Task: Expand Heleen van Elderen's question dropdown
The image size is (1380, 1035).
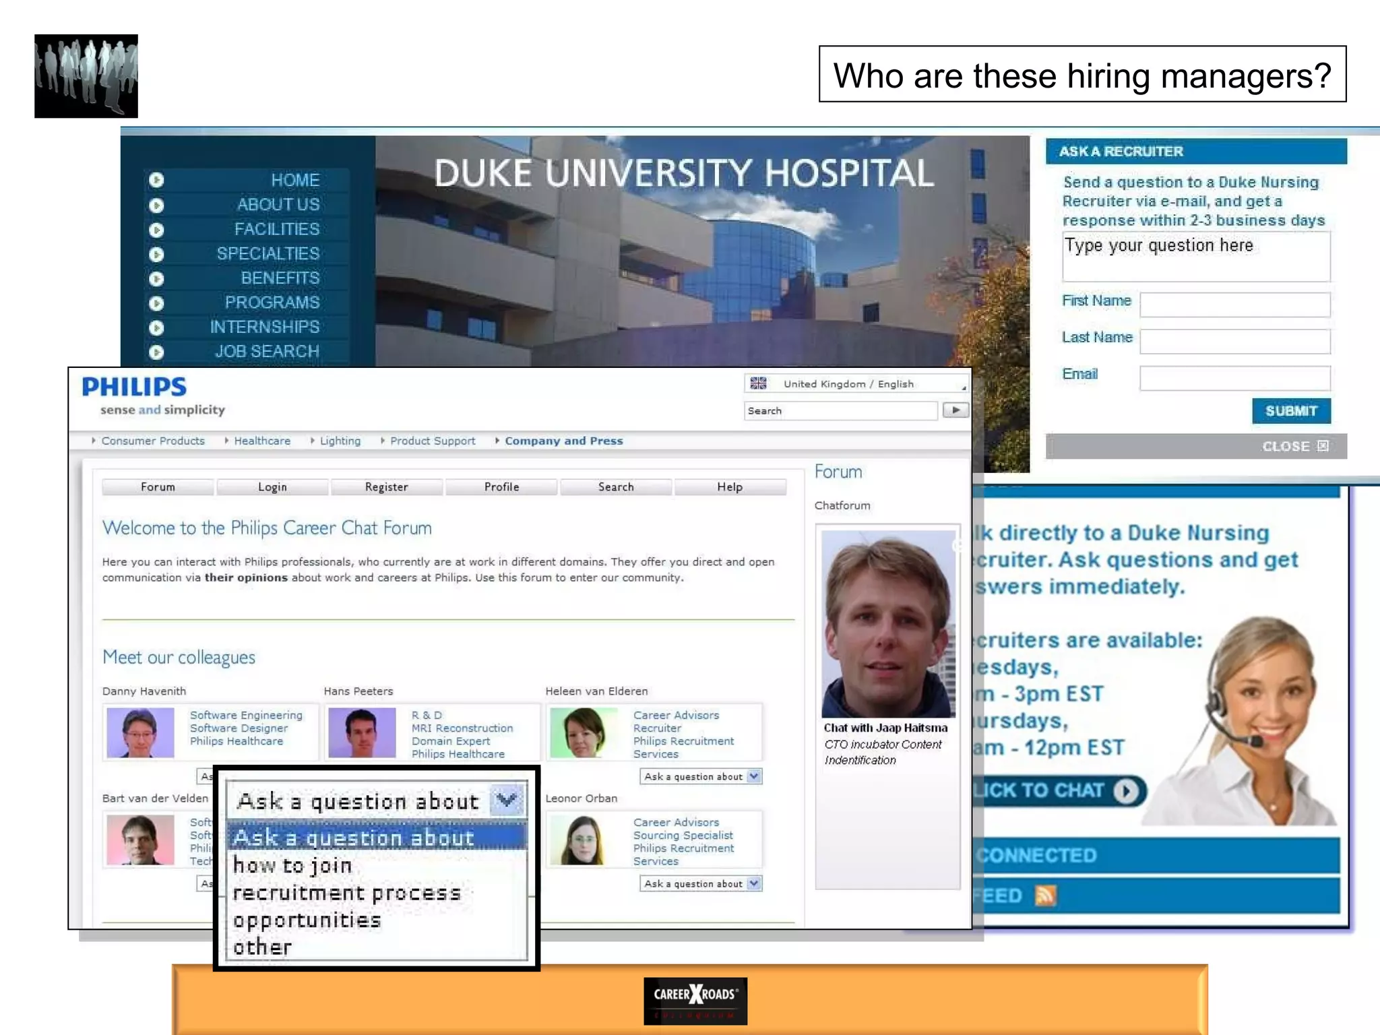Action: tap(754, 776)
